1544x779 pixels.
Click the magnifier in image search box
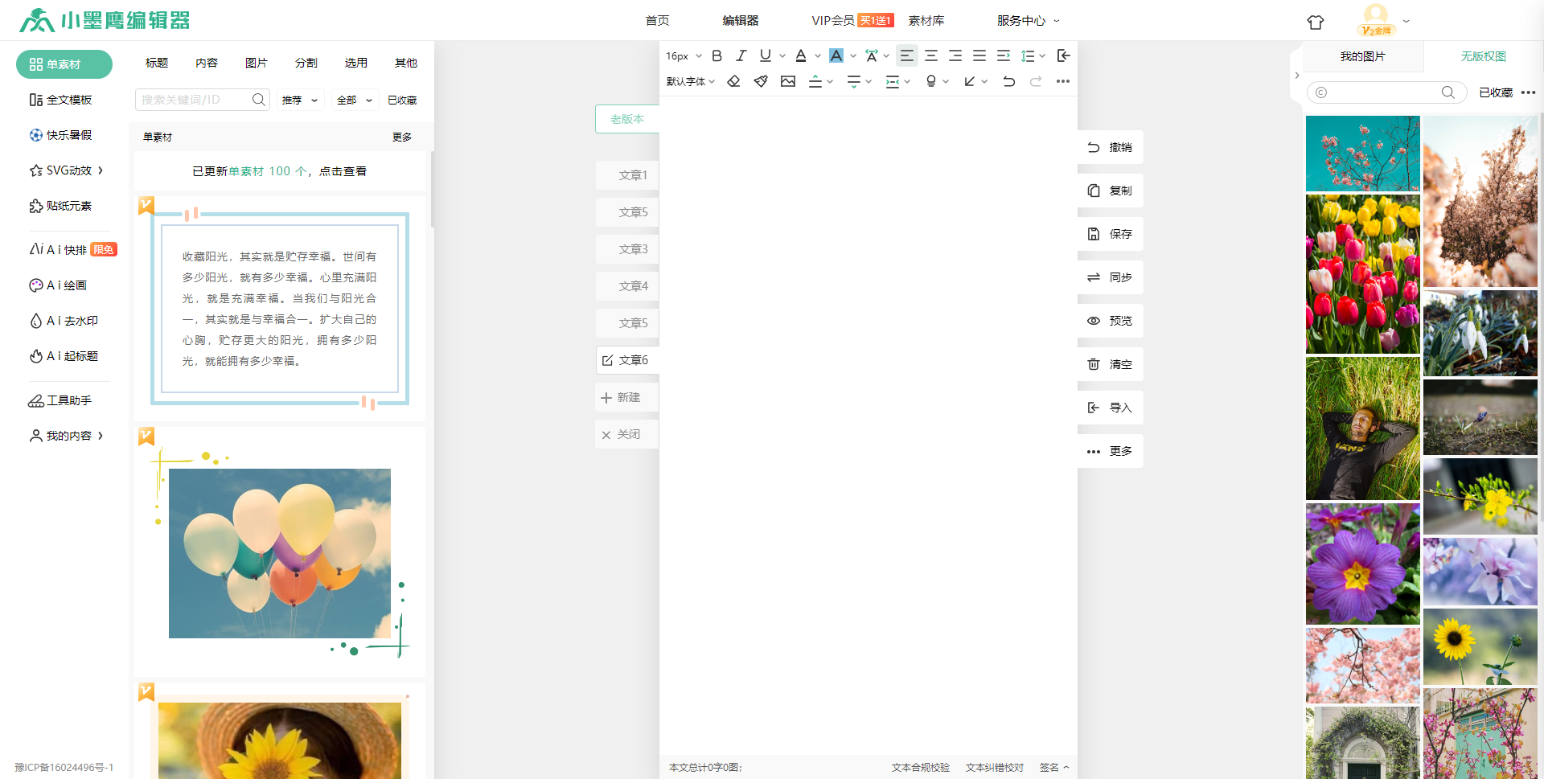pyautogui.click(x=1448, y=92)
